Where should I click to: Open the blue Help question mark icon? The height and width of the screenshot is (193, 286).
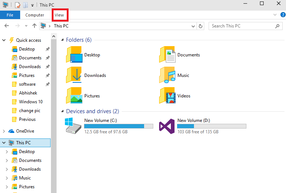tap(283, 15)
